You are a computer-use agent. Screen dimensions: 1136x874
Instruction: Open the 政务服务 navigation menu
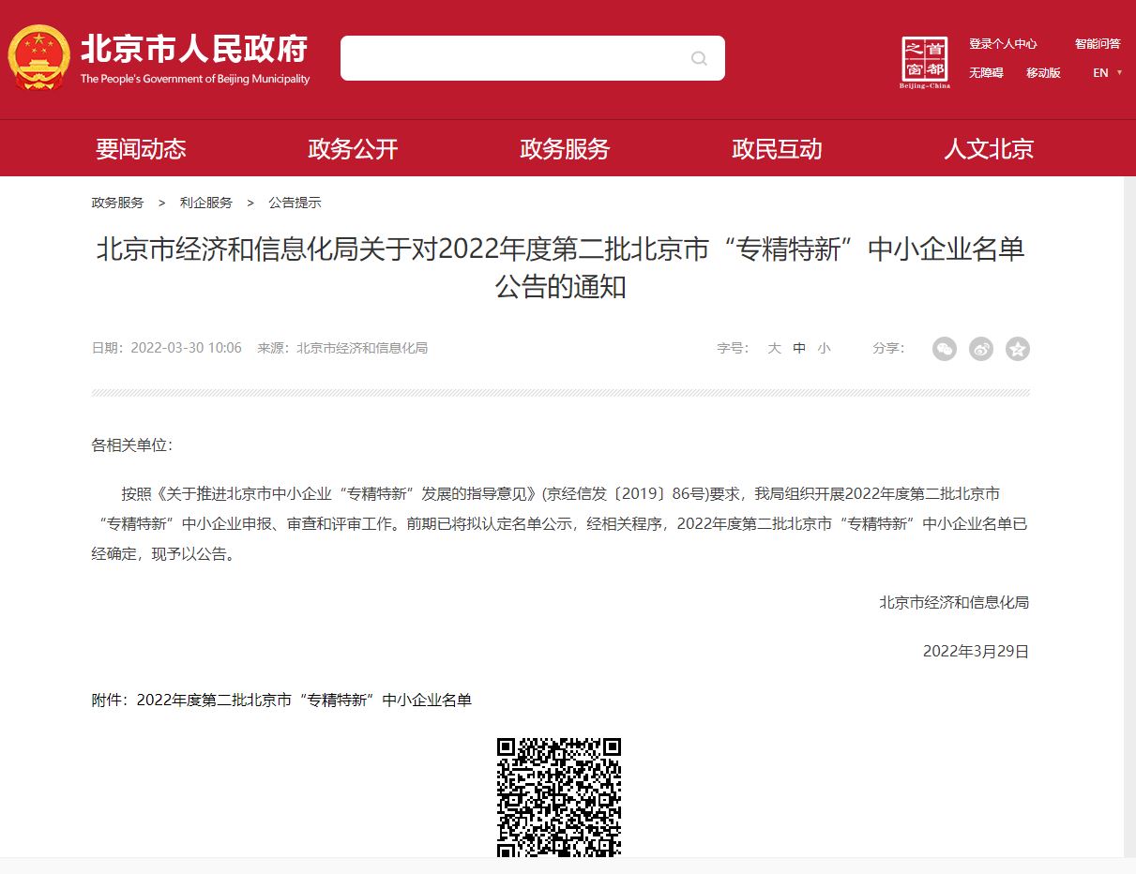point(565,148)
